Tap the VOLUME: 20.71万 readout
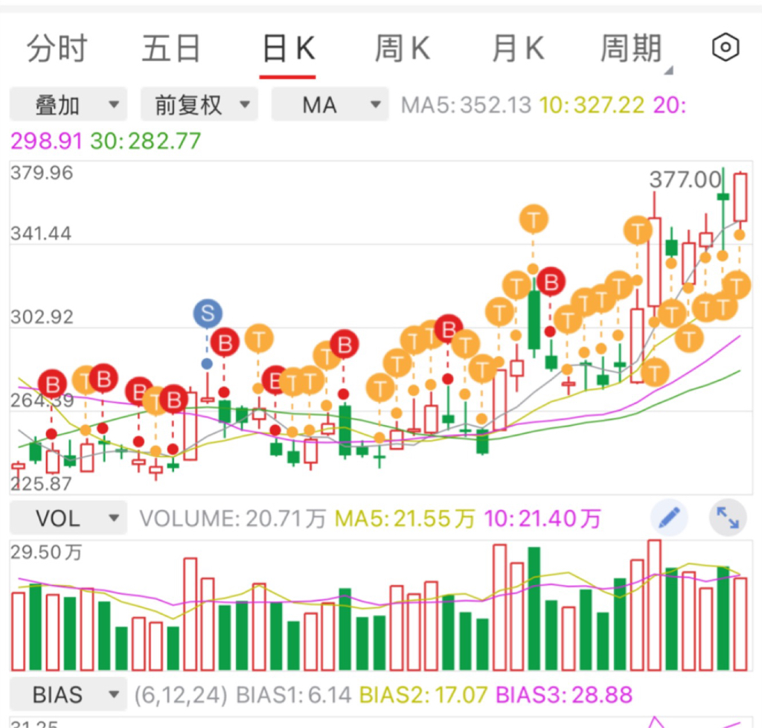Viewport: 762px width, 728px height. [233, 519]
